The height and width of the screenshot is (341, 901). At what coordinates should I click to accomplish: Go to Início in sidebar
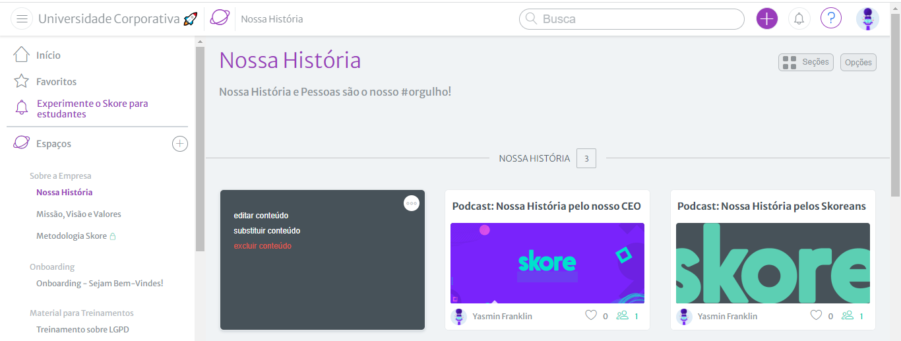(x=48, y=55)
